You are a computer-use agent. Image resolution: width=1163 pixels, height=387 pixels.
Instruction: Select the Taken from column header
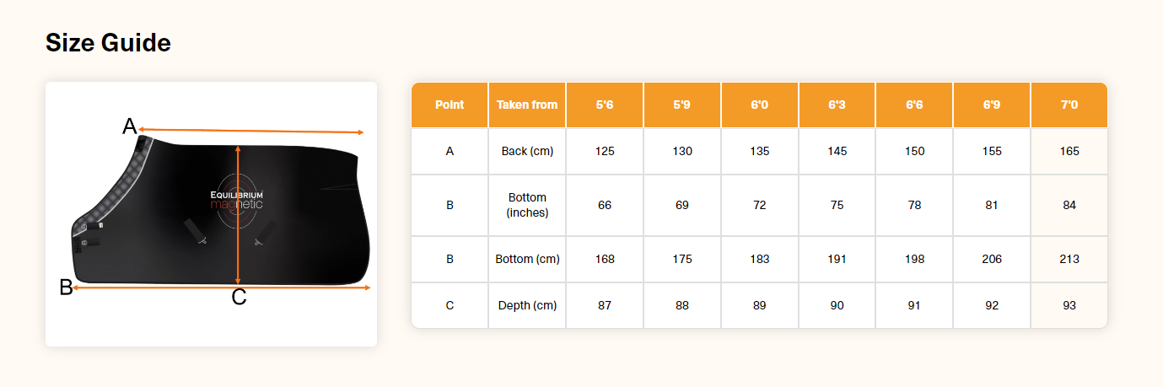(x=527, y=105)
